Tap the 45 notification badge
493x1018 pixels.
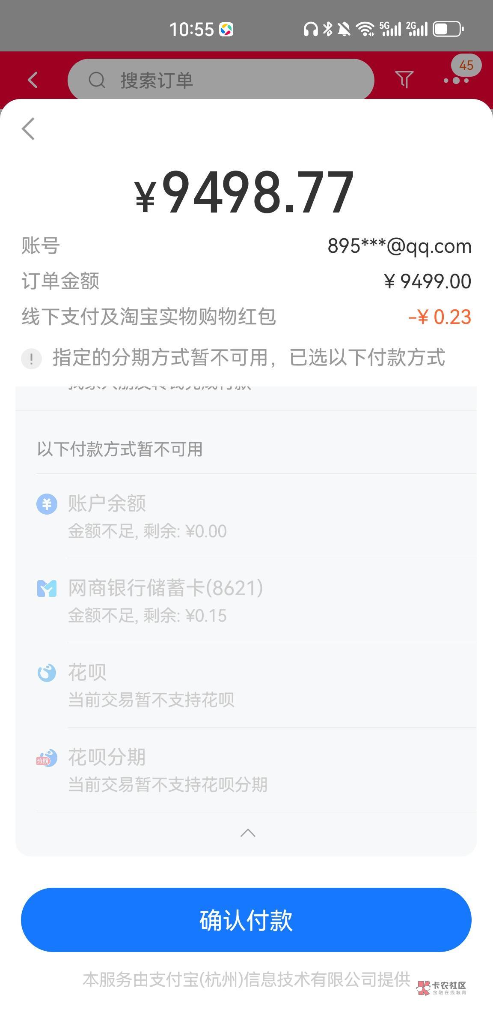(x=466, y=65)
